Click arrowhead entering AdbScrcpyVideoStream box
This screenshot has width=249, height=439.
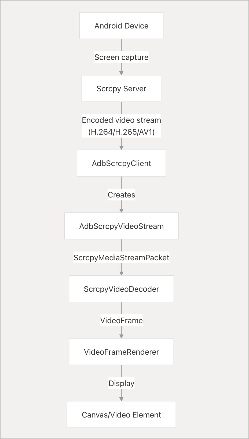pos(121,211)
